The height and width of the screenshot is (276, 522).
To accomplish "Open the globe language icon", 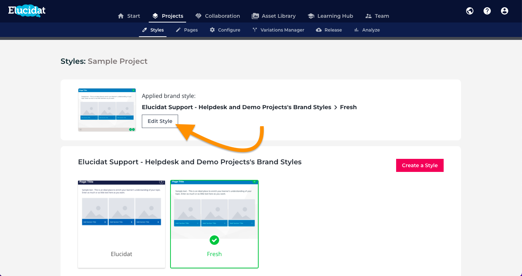I will coord(470,11).
